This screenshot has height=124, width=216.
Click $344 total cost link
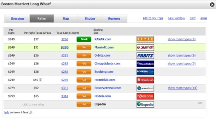[65, 96]
